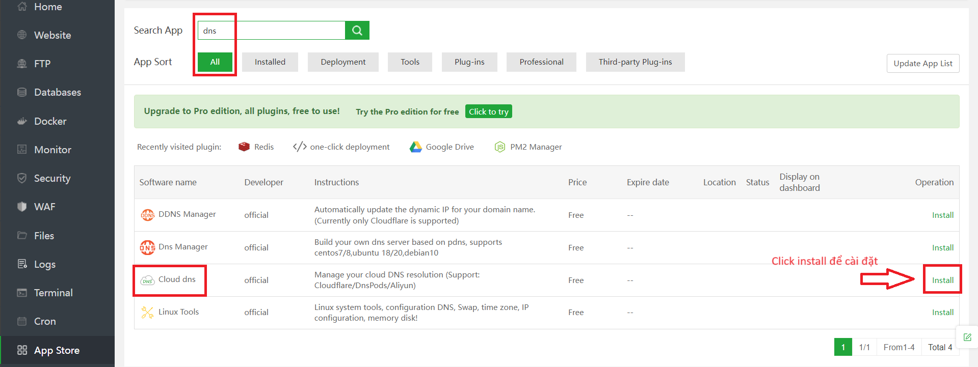Switch to Third-party Plug-ins filter
The image size is (978, 367).
635,62
